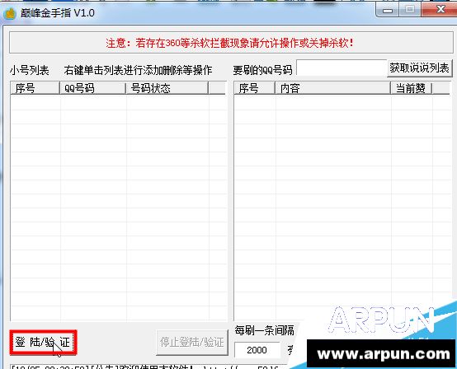The image size is (457, 369).
Task: Minimize the 巅峰金手指 window
Action: [x=388, y=10]
